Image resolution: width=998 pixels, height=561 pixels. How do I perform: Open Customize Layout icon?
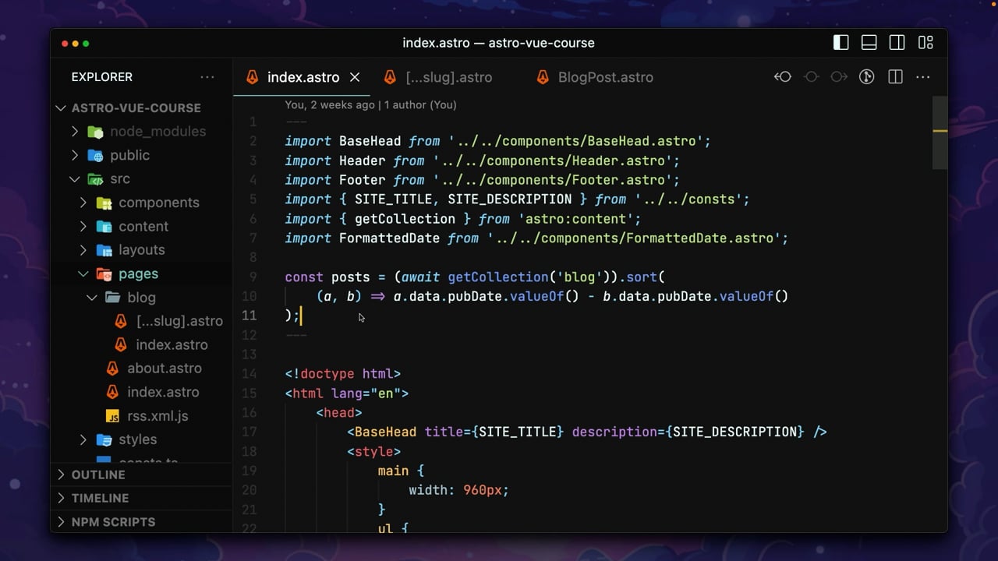pyautogui.click(x=925, y=43)
